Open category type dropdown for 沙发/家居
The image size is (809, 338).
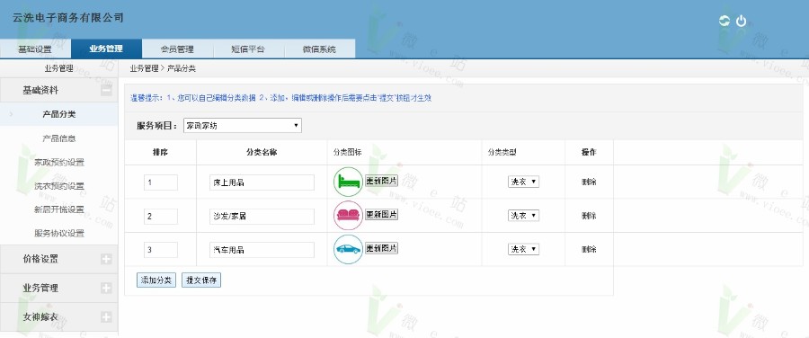click(x=523, y=216)
